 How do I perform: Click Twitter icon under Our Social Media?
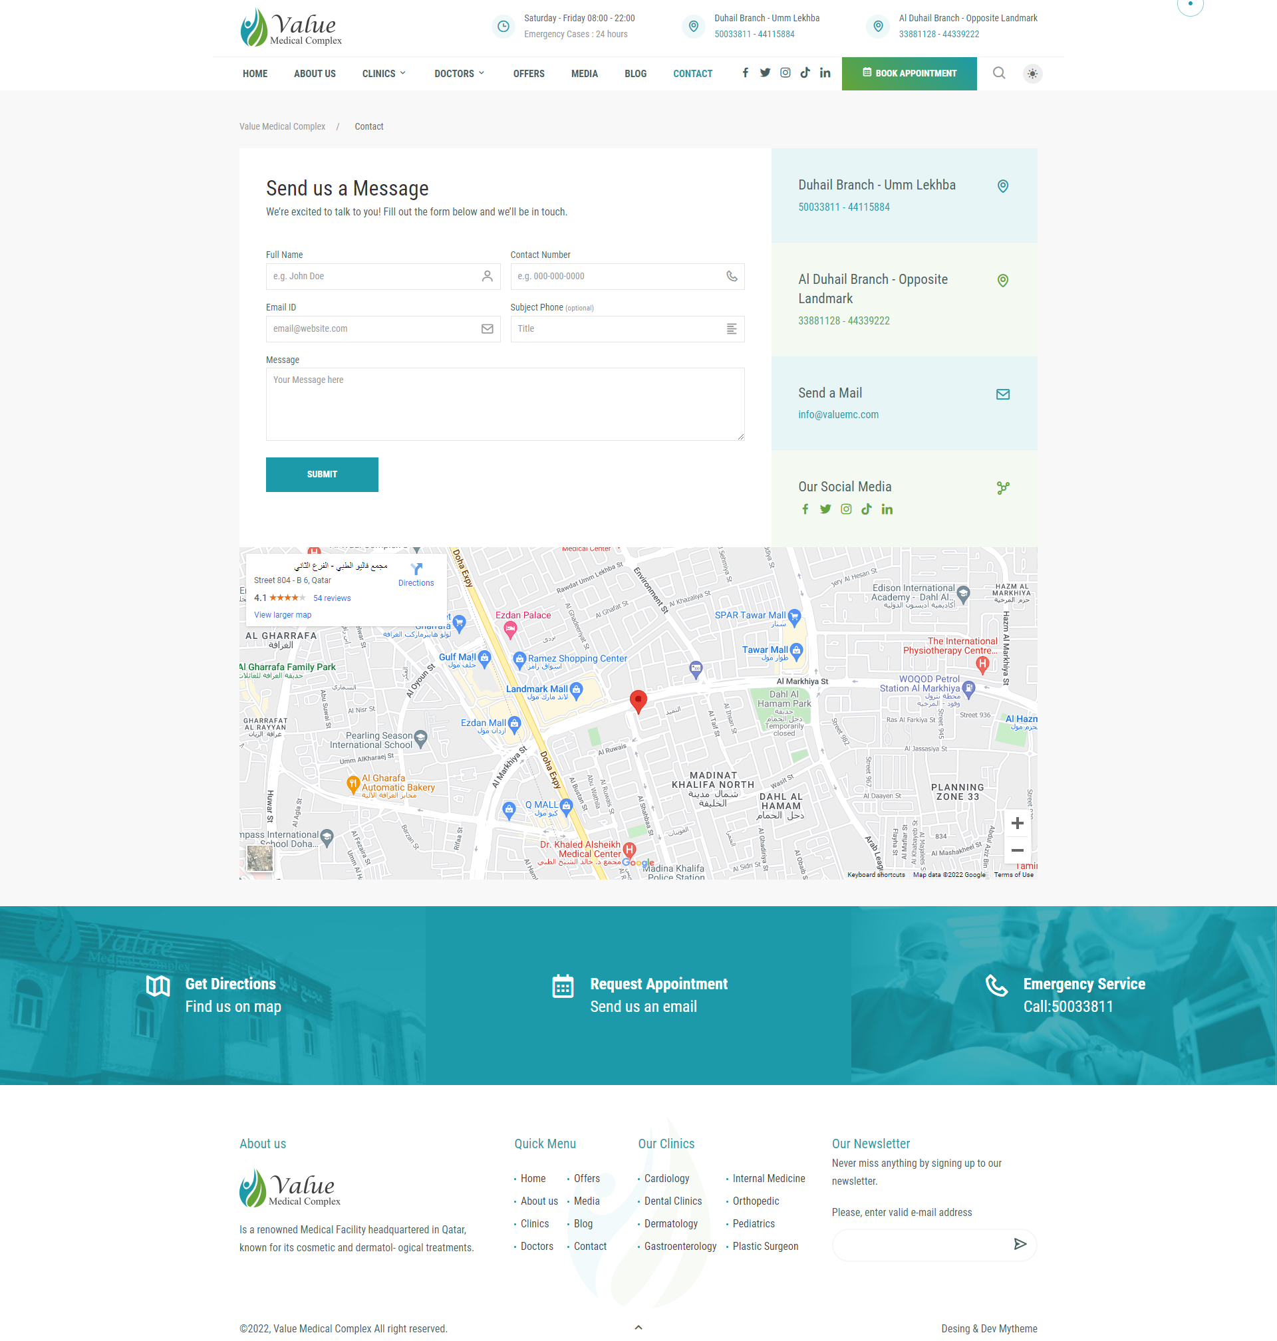[x=825, y=509]
